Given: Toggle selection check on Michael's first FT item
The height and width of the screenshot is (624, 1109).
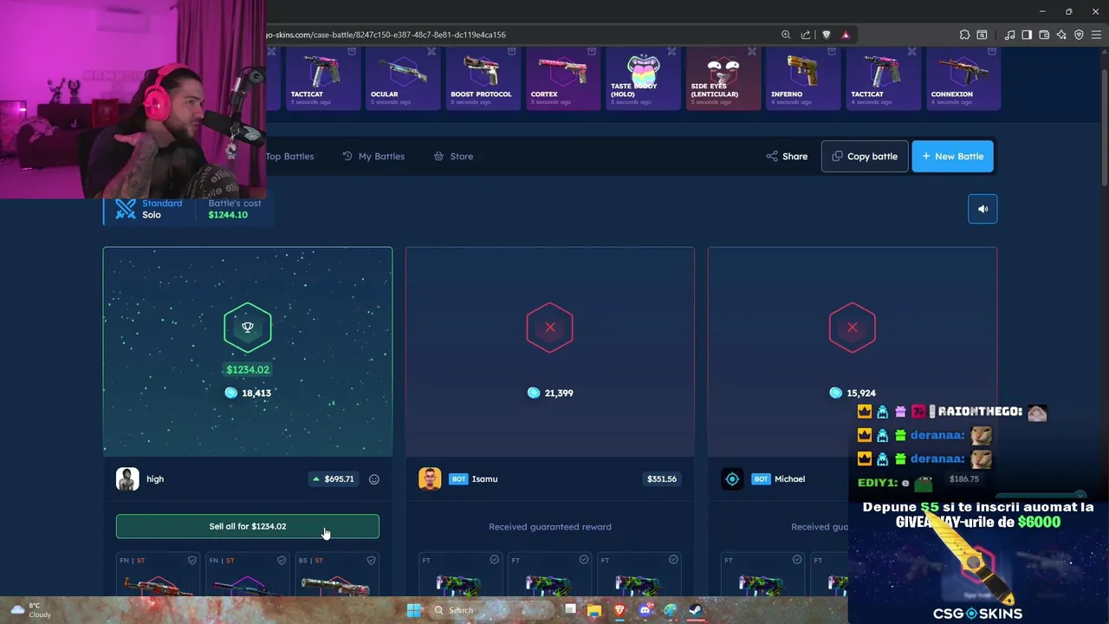Looking at the screenshot, I should click(797, 560).
